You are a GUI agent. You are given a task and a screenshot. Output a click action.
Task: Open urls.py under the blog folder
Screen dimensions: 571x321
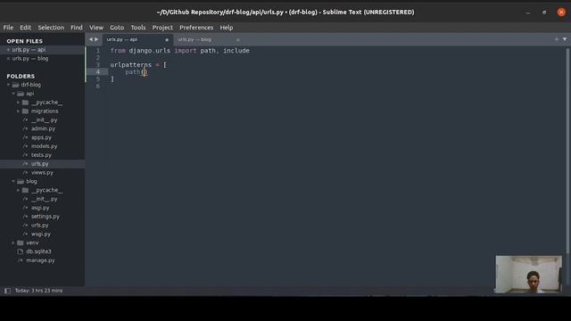pyautogui.click(x=39, y=226)
